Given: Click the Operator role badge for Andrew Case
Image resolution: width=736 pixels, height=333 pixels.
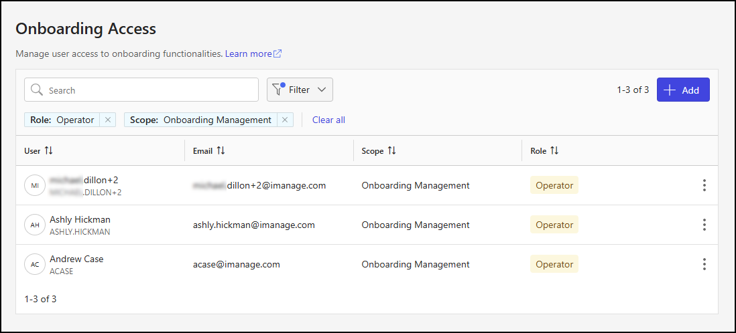Looking at the screenshot, I should 554,264.
